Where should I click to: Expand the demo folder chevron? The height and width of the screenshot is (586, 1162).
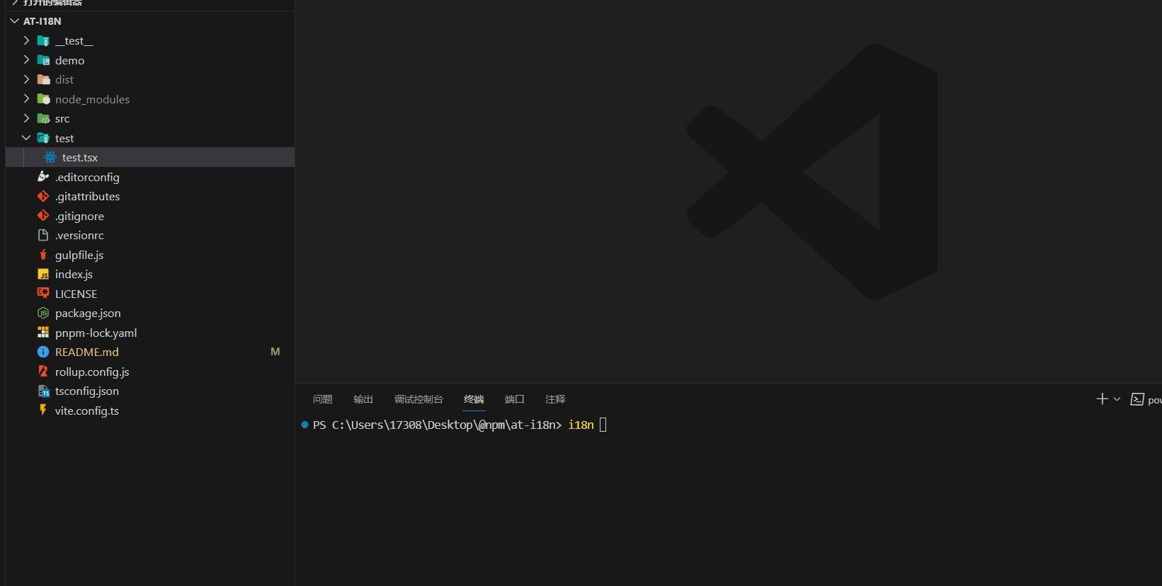tap(26, 60)
